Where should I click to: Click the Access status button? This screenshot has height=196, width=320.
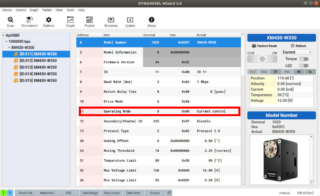[x=155, y=193]
